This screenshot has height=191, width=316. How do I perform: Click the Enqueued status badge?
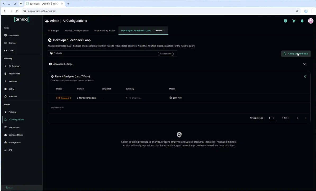coord(64,98)
